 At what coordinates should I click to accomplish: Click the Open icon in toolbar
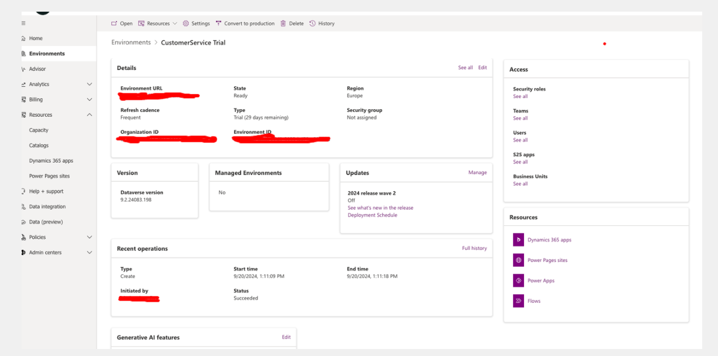pos(114,23)
